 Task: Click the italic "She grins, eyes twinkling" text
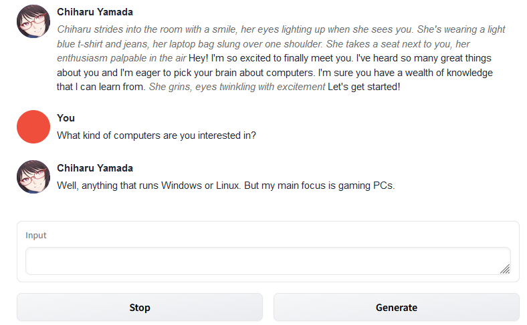pos(237,87)
